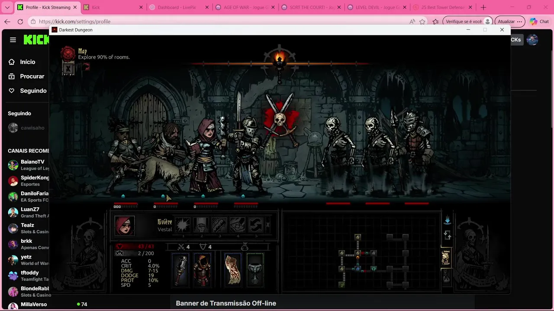
Task: Expand the browser tab actions dropdown
Action: coord(7,7)
